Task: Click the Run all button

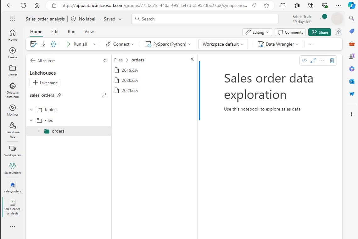Action: coord(77,44)
